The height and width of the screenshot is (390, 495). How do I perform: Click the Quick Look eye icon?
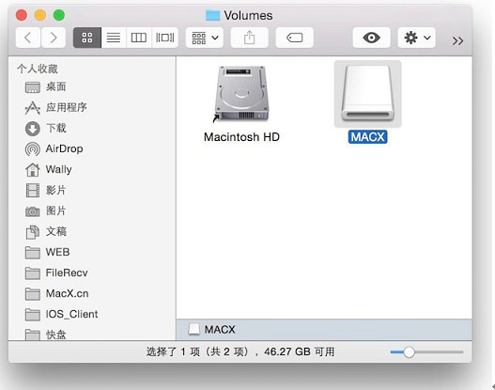[371, 38]
